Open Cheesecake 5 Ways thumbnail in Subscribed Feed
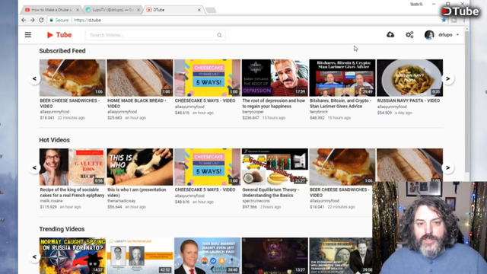This screenshot has height=274, width=487. coord(207,78)
